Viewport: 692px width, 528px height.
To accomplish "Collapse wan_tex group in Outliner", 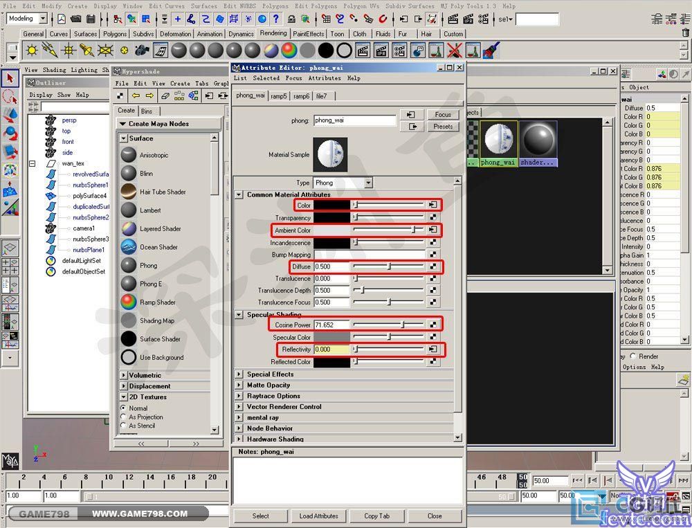I will [x=33, y=163].
